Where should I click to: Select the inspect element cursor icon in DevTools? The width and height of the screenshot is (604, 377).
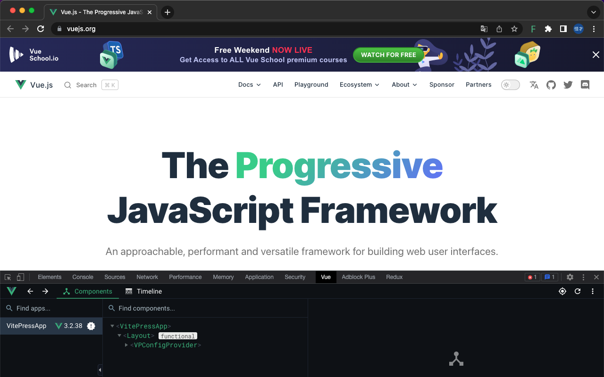point(8,277)
